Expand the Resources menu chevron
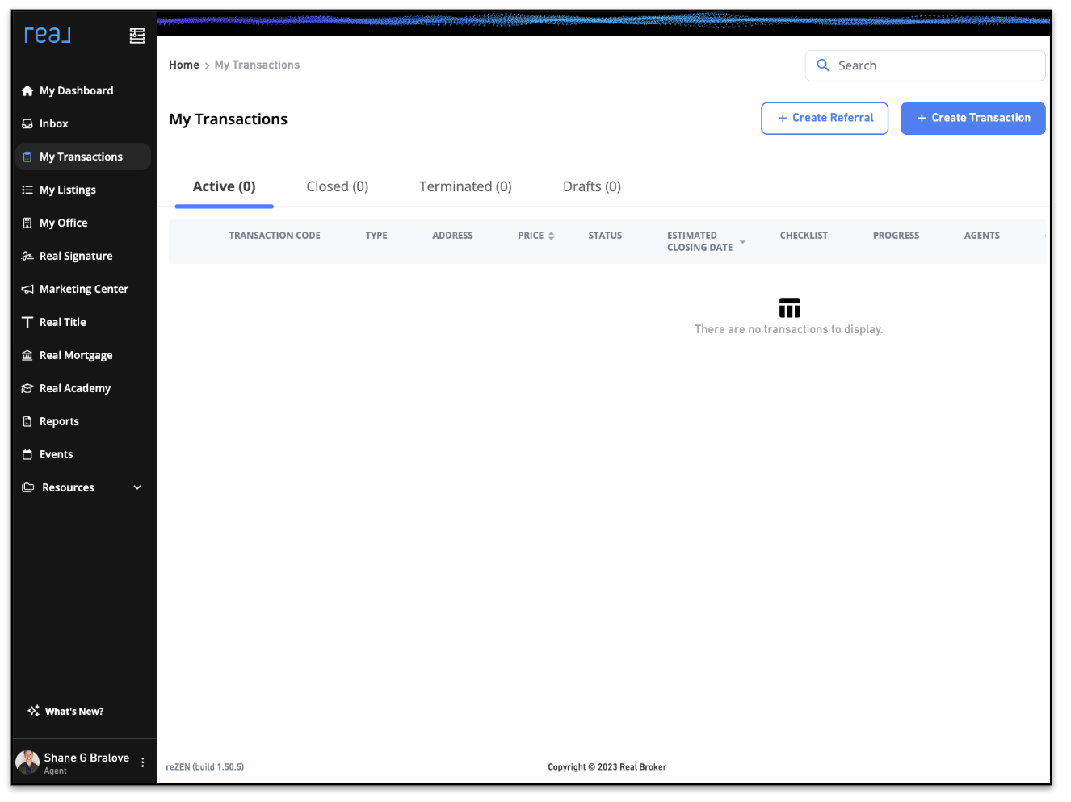 137,487
